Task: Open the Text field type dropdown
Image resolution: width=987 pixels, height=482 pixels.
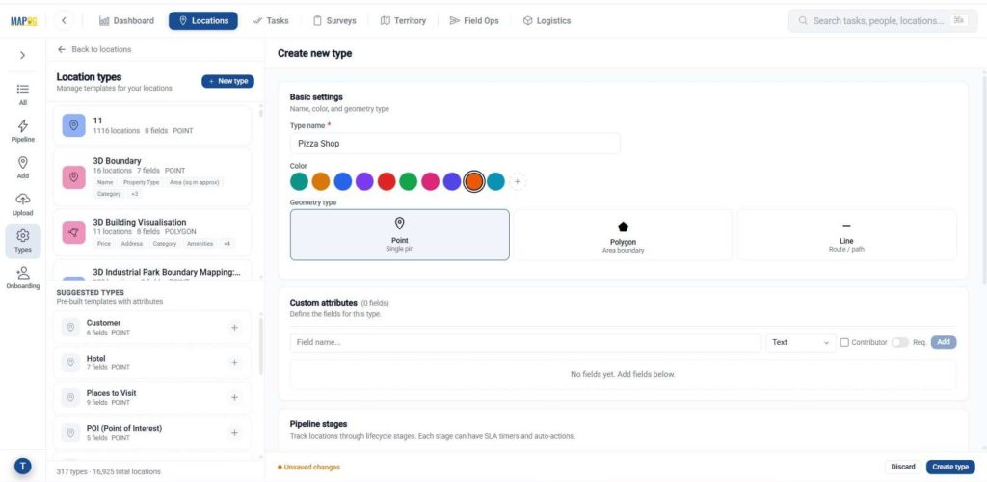Action: 800,342
